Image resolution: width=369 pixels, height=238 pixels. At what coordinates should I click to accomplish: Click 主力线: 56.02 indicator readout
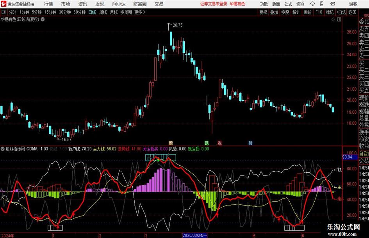click(x=105, y=149)
